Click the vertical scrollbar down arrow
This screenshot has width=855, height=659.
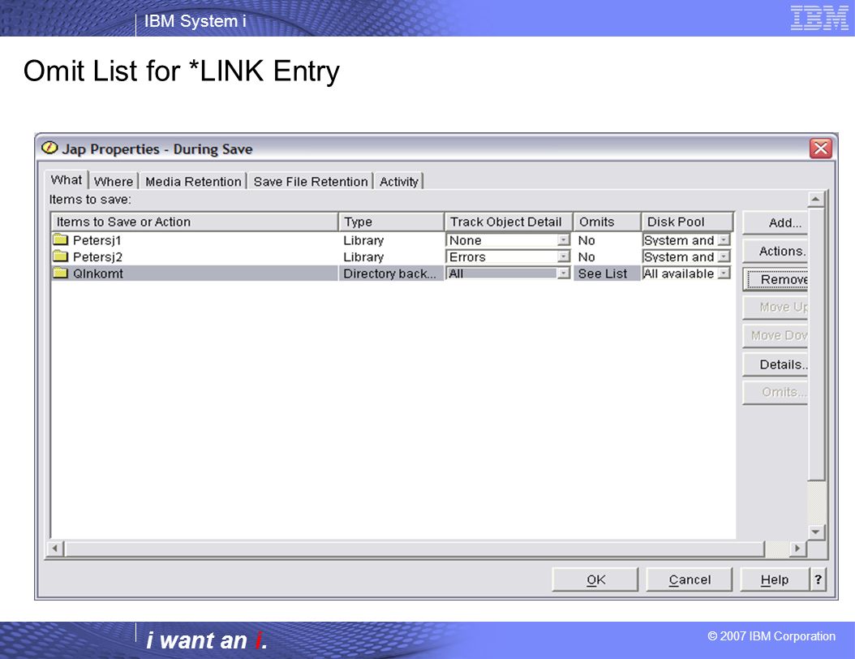pos(815,532)
